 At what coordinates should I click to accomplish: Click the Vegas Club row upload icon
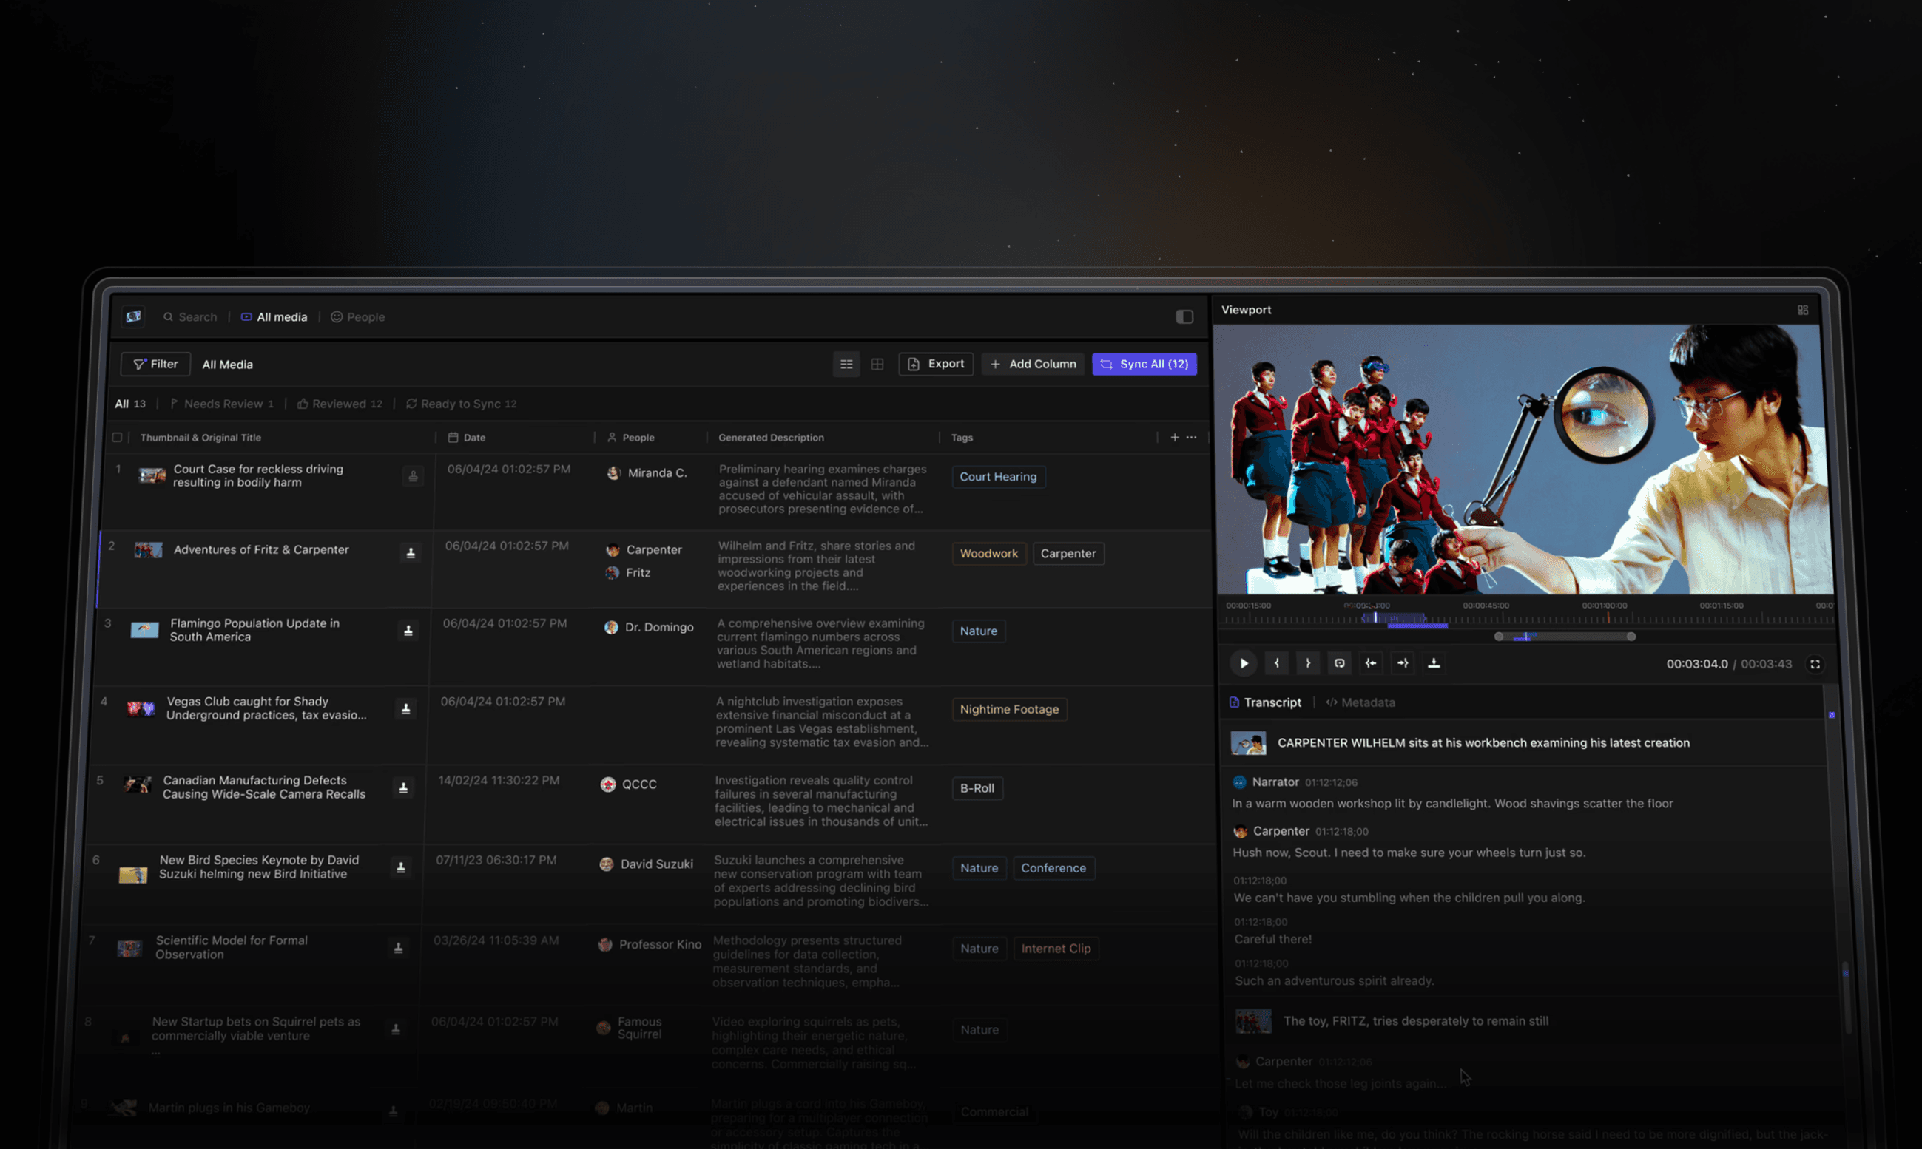pyautogui.click(x=406, y=708)
